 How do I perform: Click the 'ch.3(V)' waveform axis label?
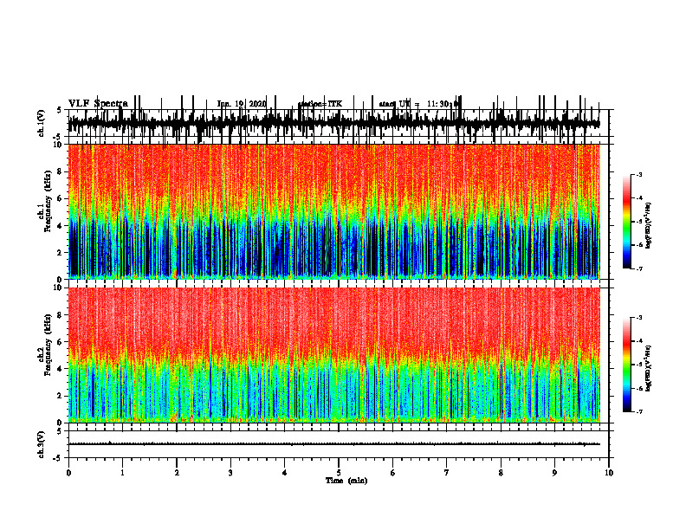(x=41, y=444)
